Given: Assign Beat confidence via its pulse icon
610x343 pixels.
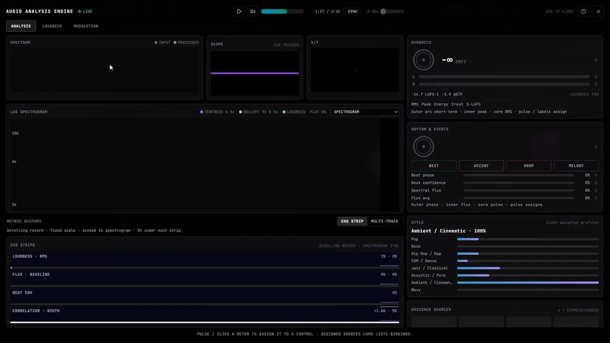Looking at the screenshot, I should point(596,183).
